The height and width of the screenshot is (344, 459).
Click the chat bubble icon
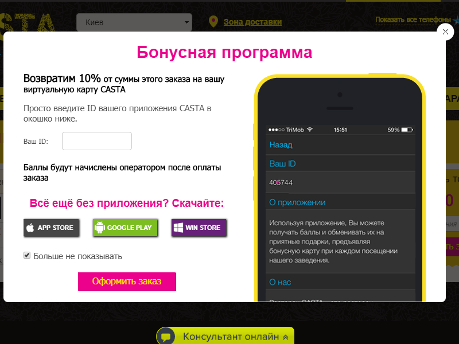166,337
